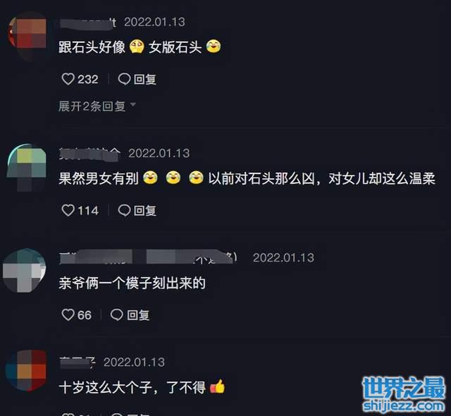
Task: Open the fourth commenter's blurred username
Action: pos(77,362)
